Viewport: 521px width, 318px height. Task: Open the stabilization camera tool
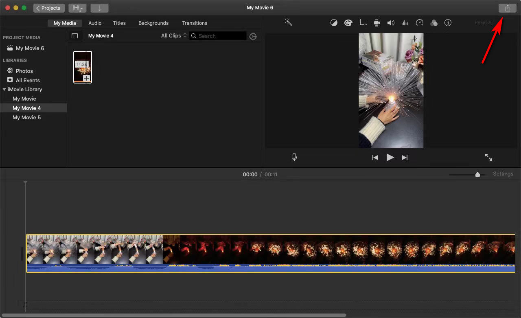[x=377, y=23]
